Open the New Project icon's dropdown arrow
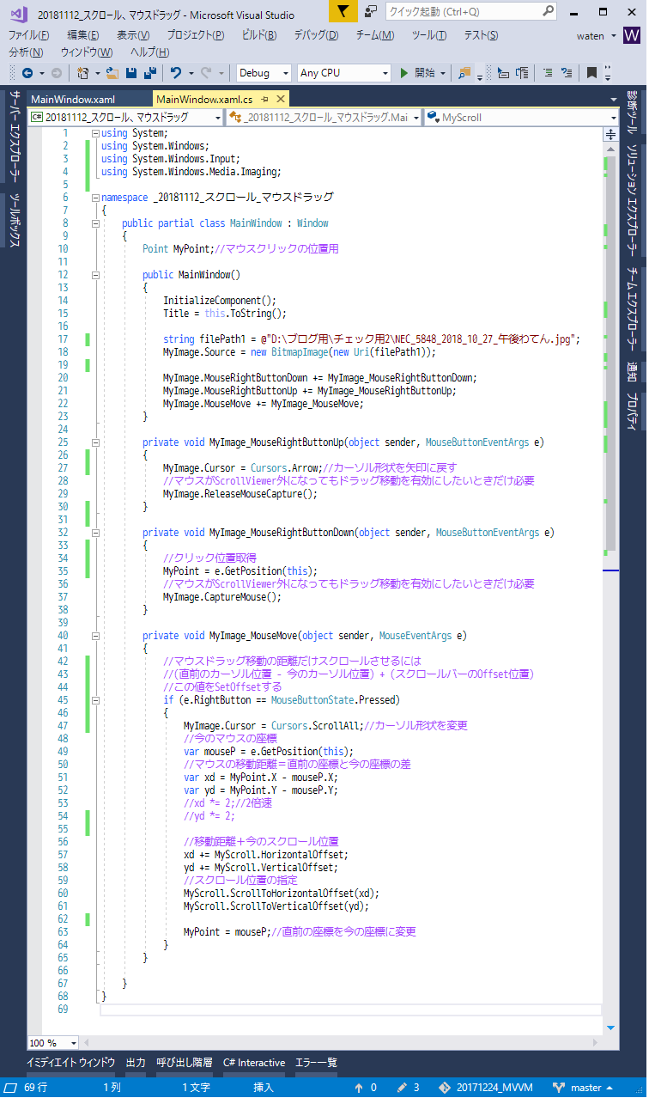This screenshot has height=1098, width=649. (x=98, y=73)
